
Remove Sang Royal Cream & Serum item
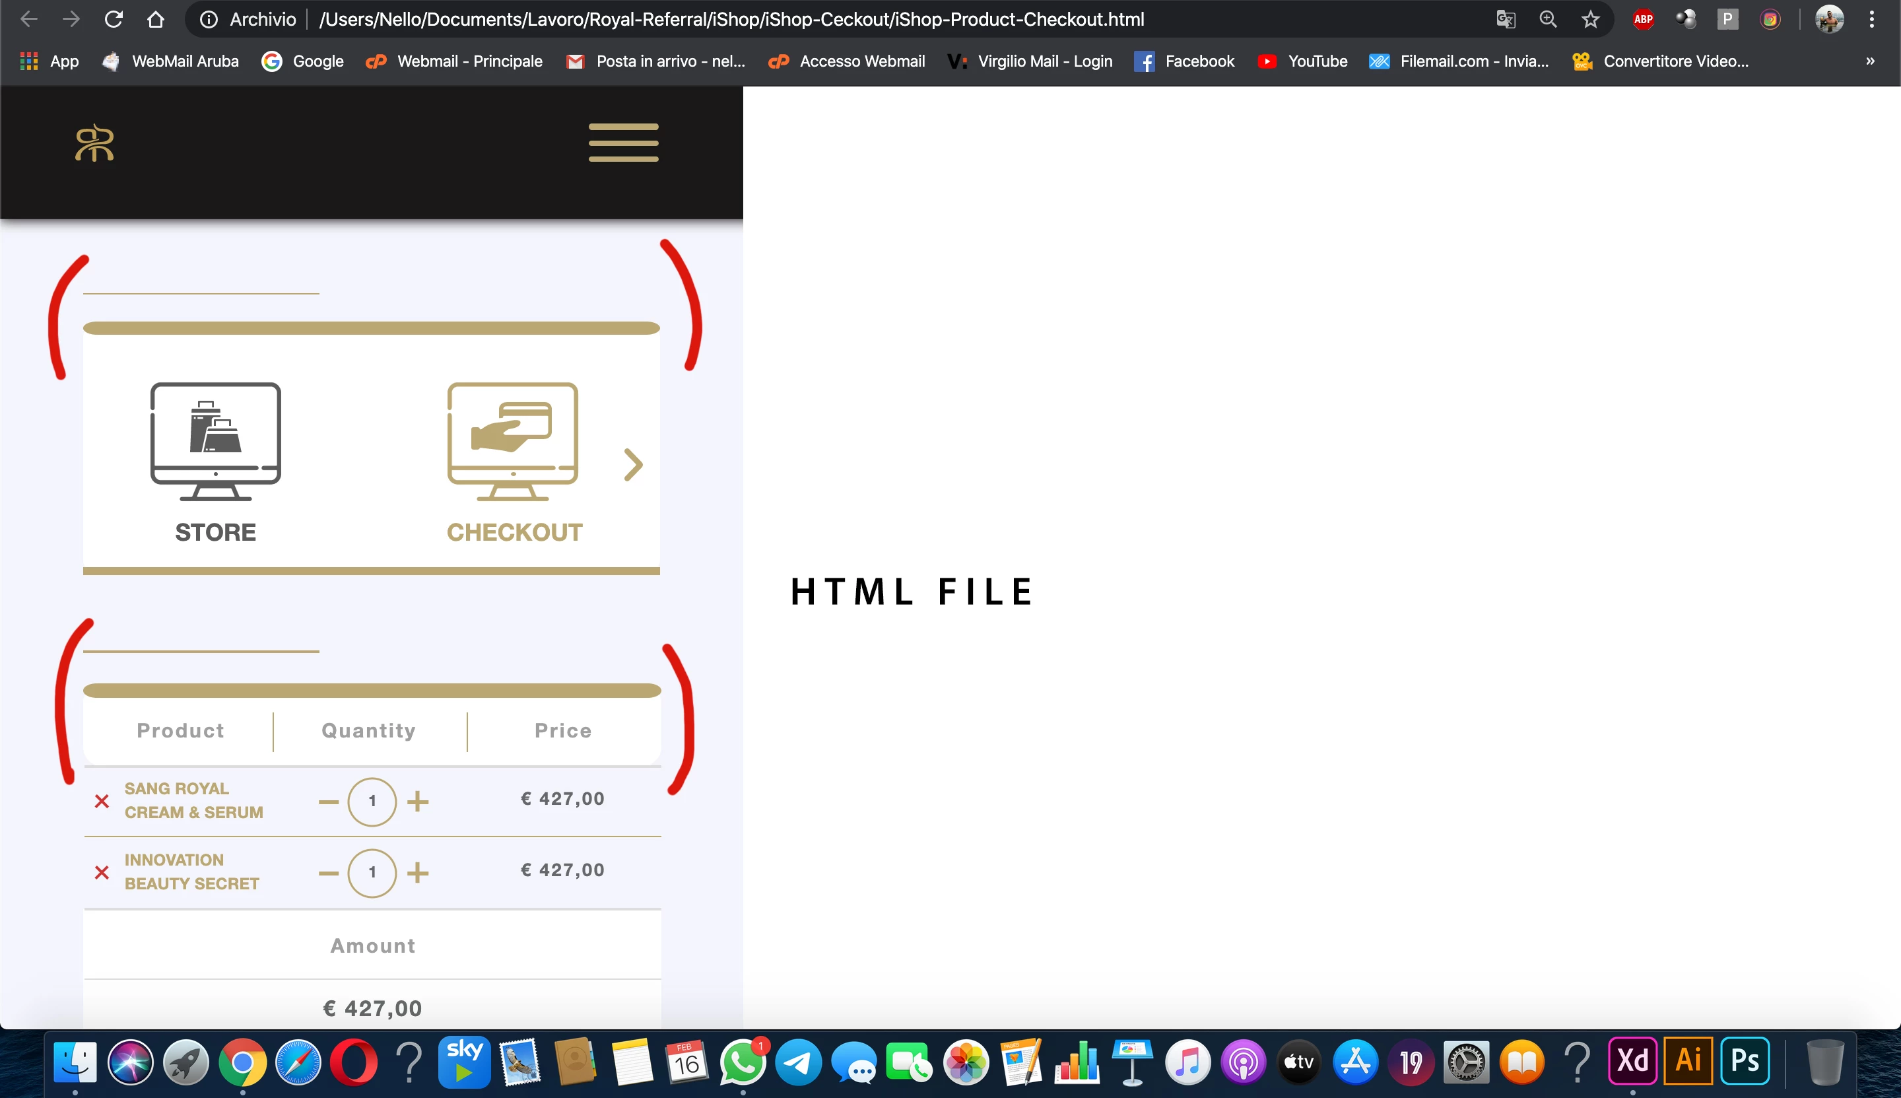pos(102,801)
